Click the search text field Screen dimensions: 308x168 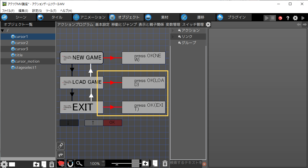tap(186, 163)
